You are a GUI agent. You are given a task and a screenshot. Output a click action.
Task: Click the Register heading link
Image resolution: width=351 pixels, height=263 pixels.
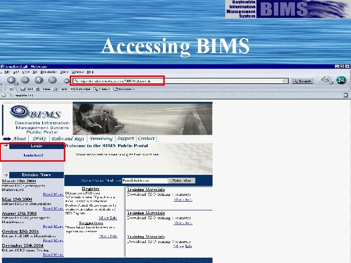pos(91,189)
